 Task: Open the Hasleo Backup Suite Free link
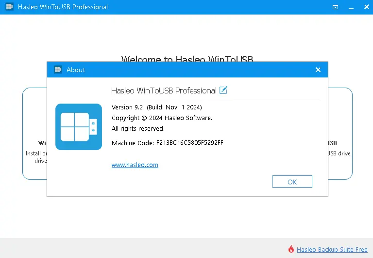point(332,249)
